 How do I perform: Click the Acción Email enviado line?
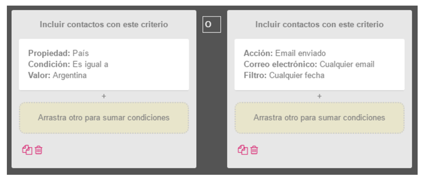click(285, 53)
